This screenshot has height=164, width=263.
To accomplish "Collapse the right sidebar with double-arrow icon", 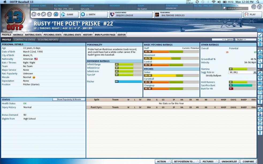I will [x=260, y=30].
